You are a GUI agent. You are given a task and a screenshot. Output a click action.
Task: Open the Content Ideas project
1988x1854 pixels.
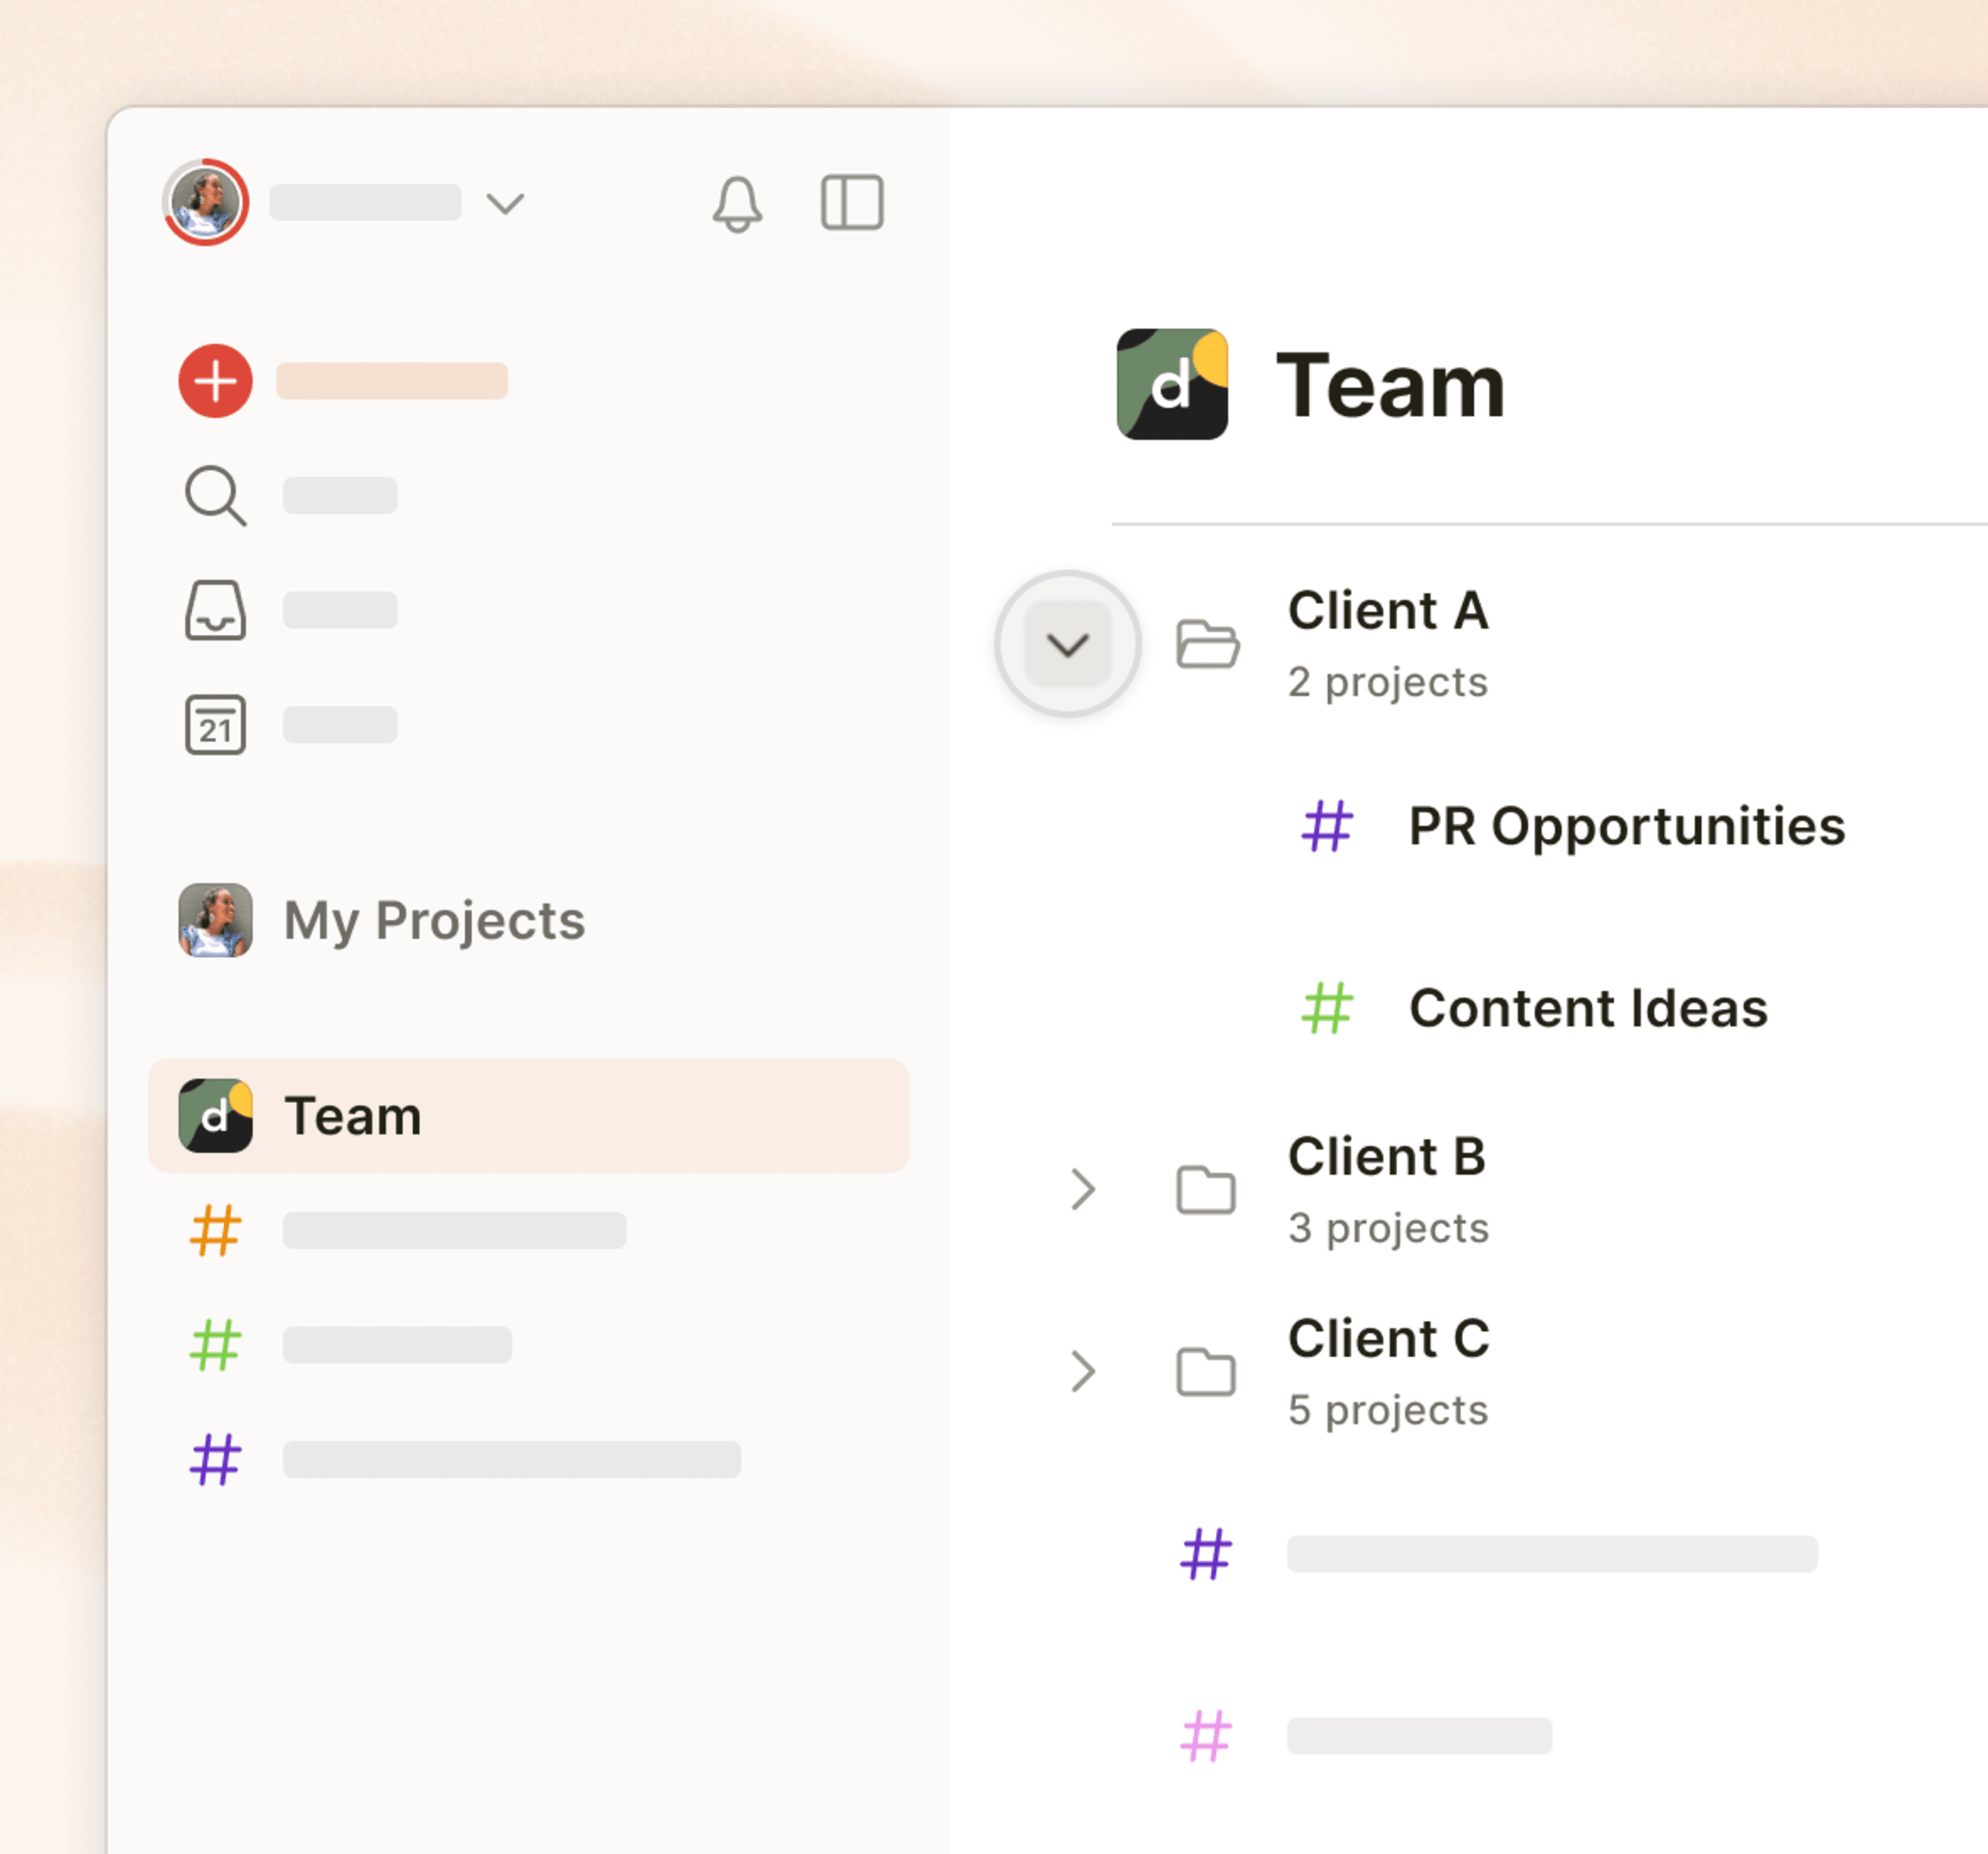[x=1588, y=1007]
